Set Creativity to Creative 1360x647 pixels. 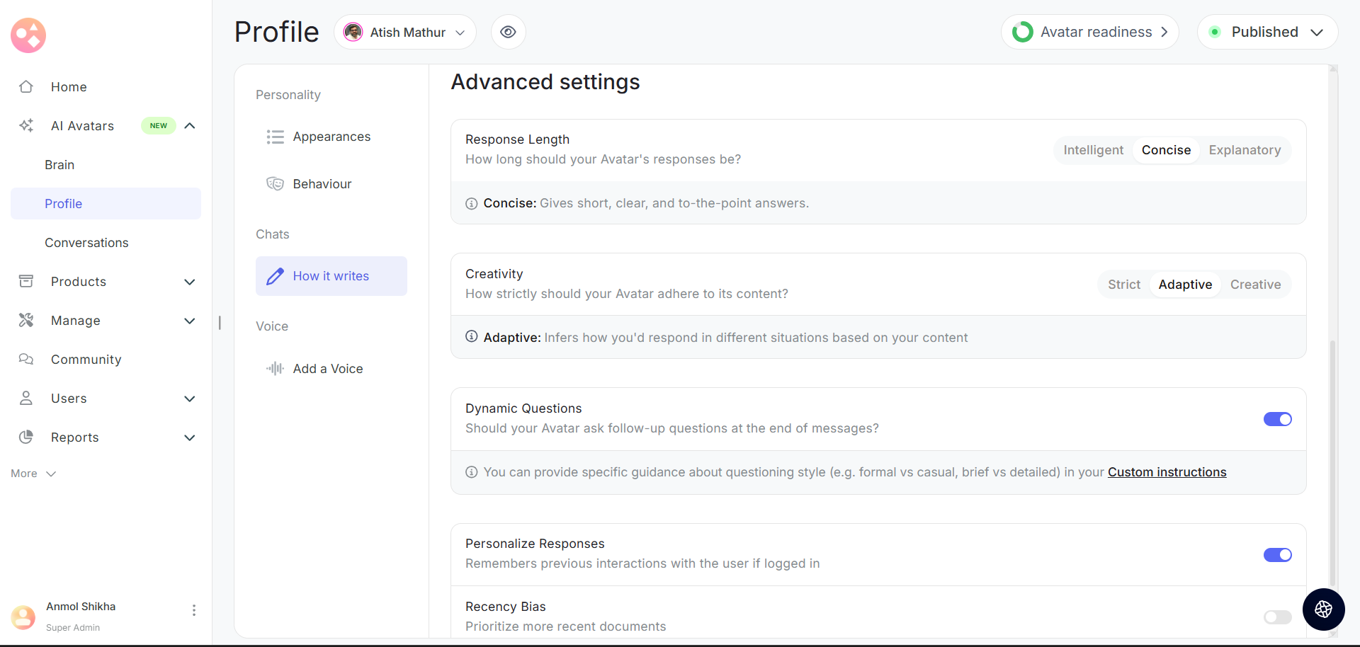pyautogui.click(x=1255, y=285)
